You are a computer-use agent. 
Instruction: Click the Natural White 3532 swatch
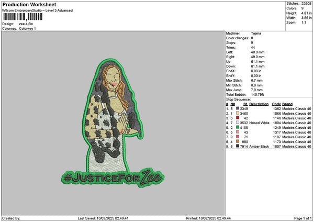238,123
